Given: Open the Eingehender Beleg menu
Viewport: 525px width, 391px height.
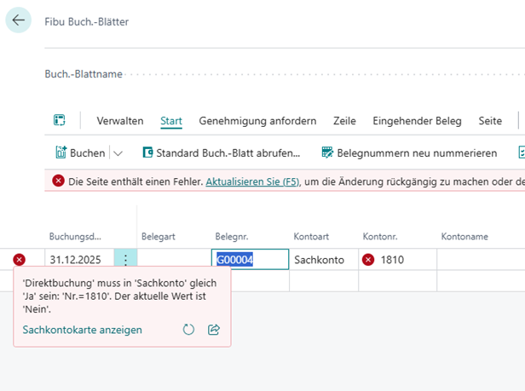Looking at the screenshot, I should [418, 120].
